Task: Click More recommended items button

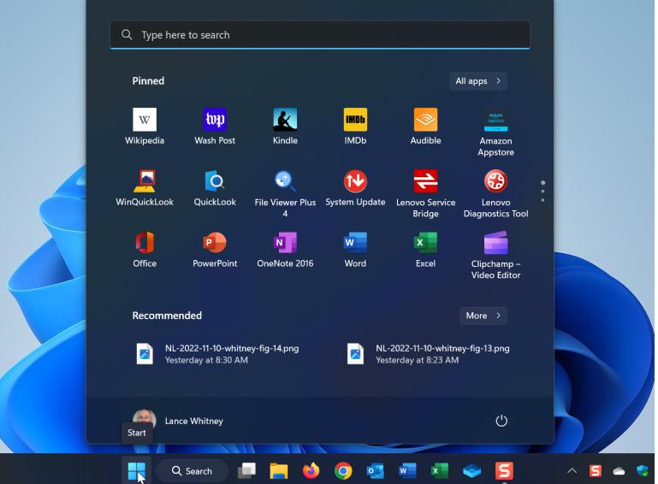Action: [x=483, y=316]
